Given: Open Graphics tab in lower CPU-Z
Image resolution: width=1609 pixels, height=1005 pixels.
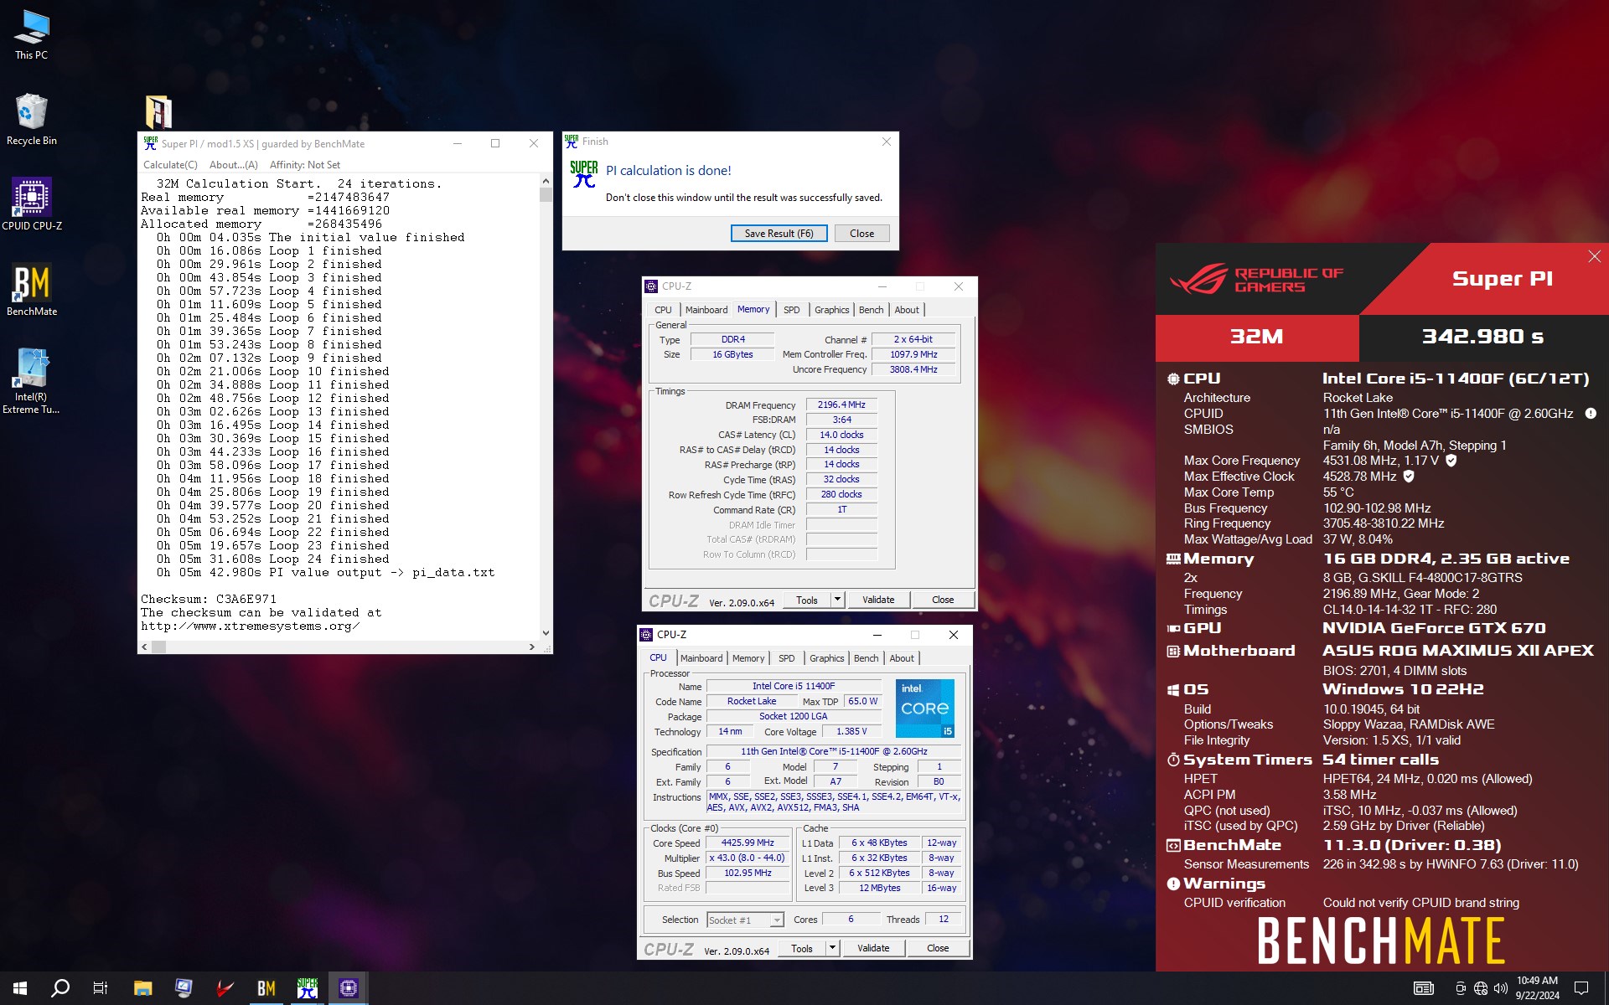Looking at the screenshot, I should tap(826, 658).
